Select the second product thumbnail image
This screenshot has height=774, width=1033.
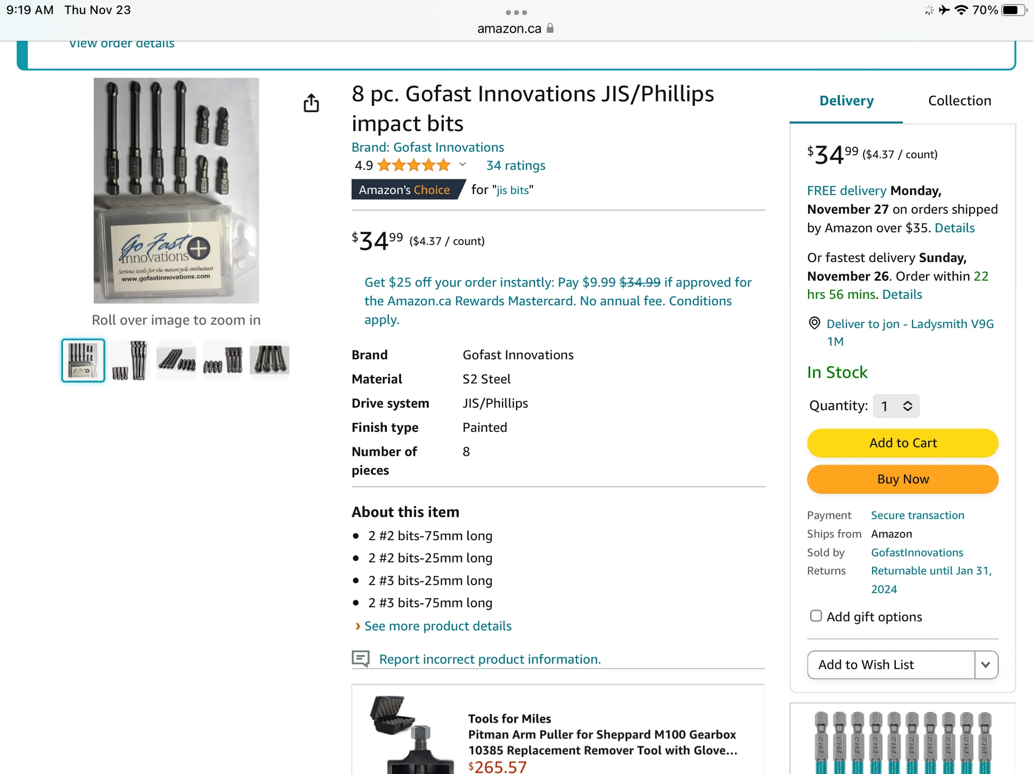coord(130,360)
